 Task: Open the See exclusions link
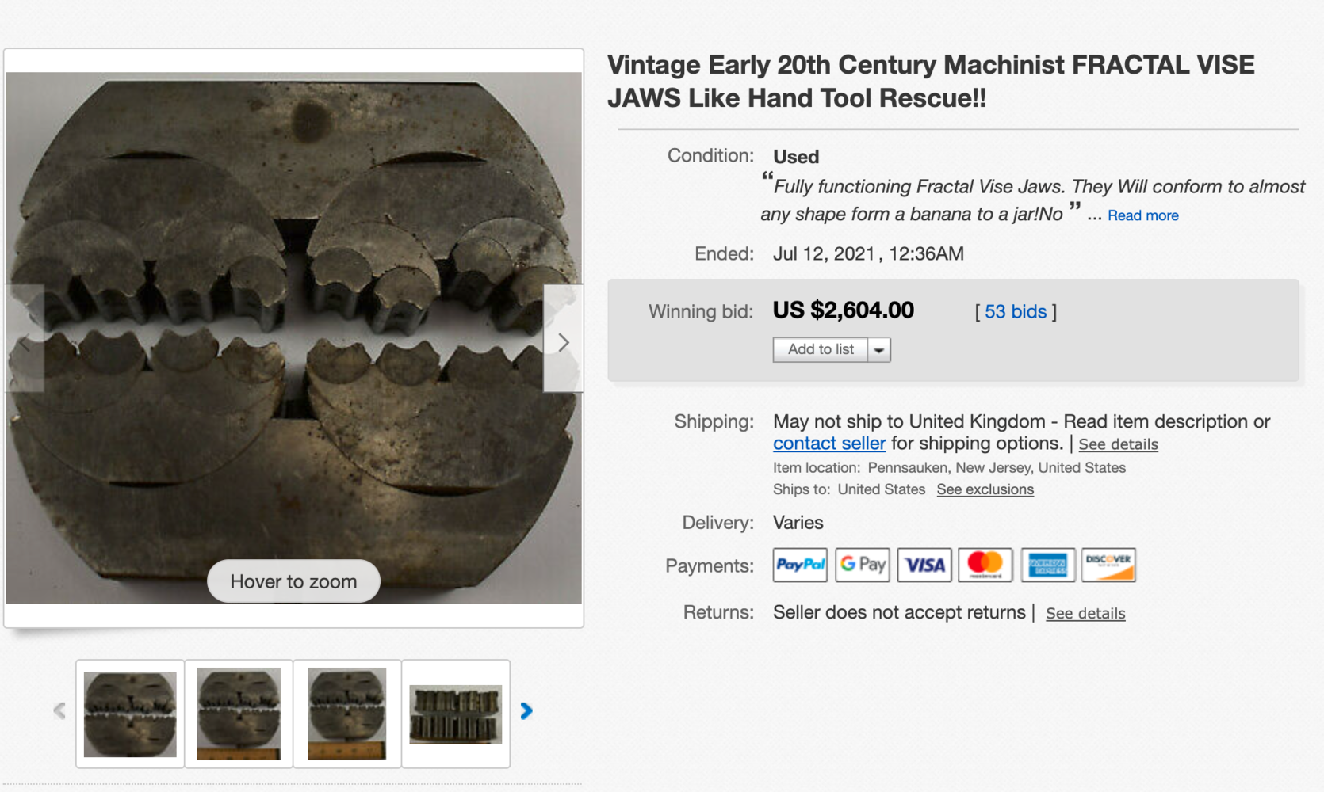(985, 489)
